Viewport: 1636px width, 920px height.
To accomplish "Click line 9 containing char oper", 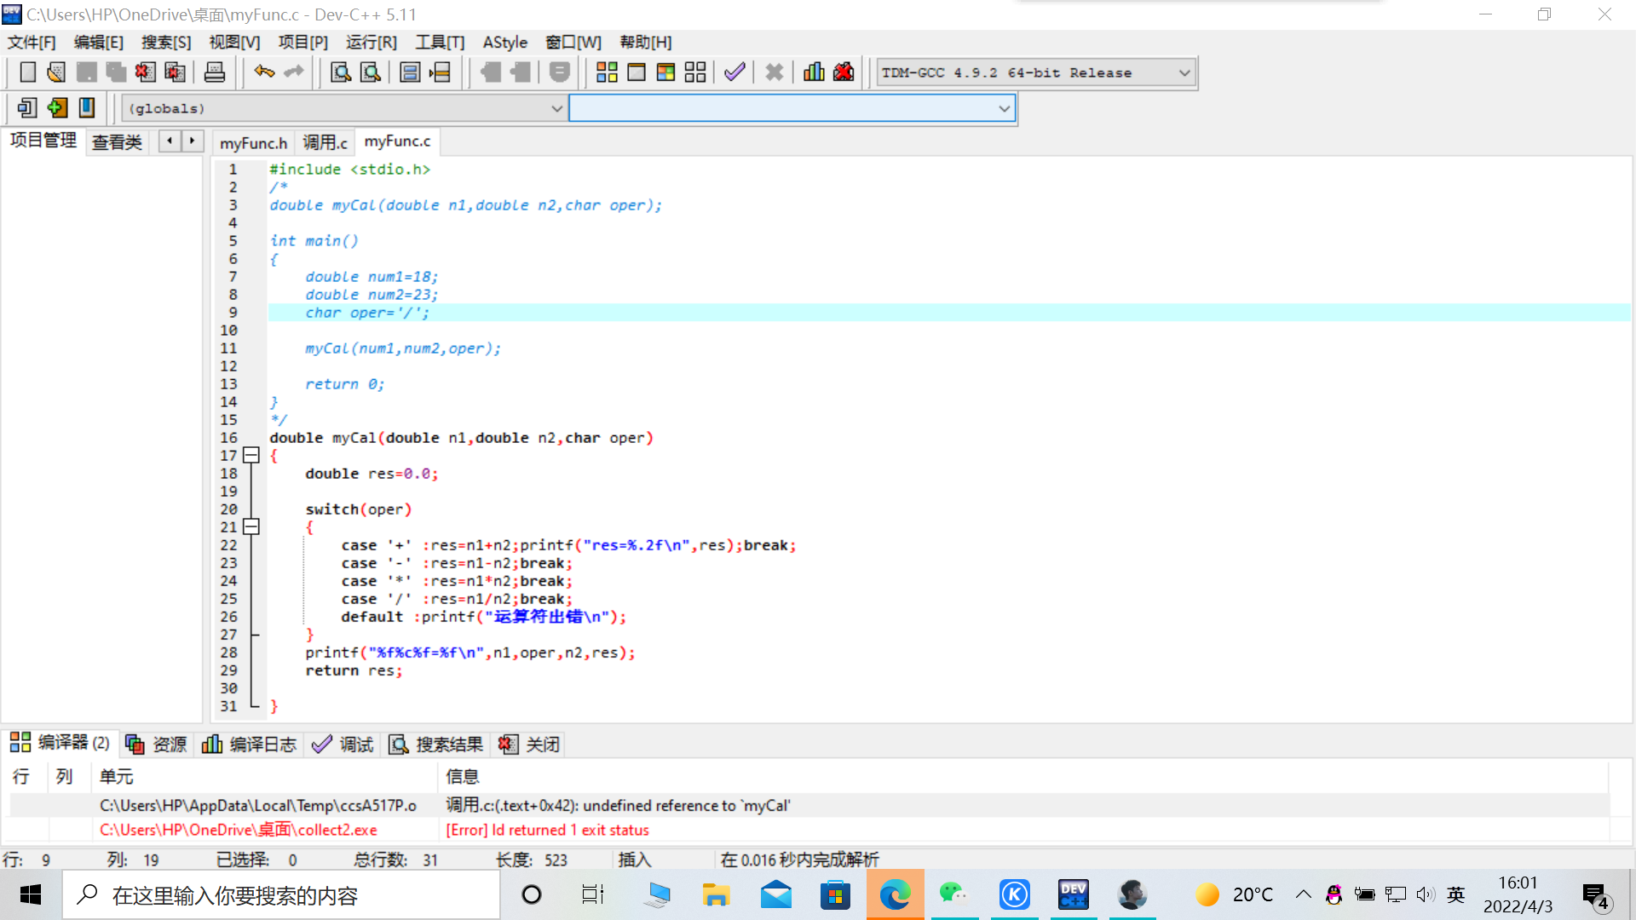I will (949, 313).
